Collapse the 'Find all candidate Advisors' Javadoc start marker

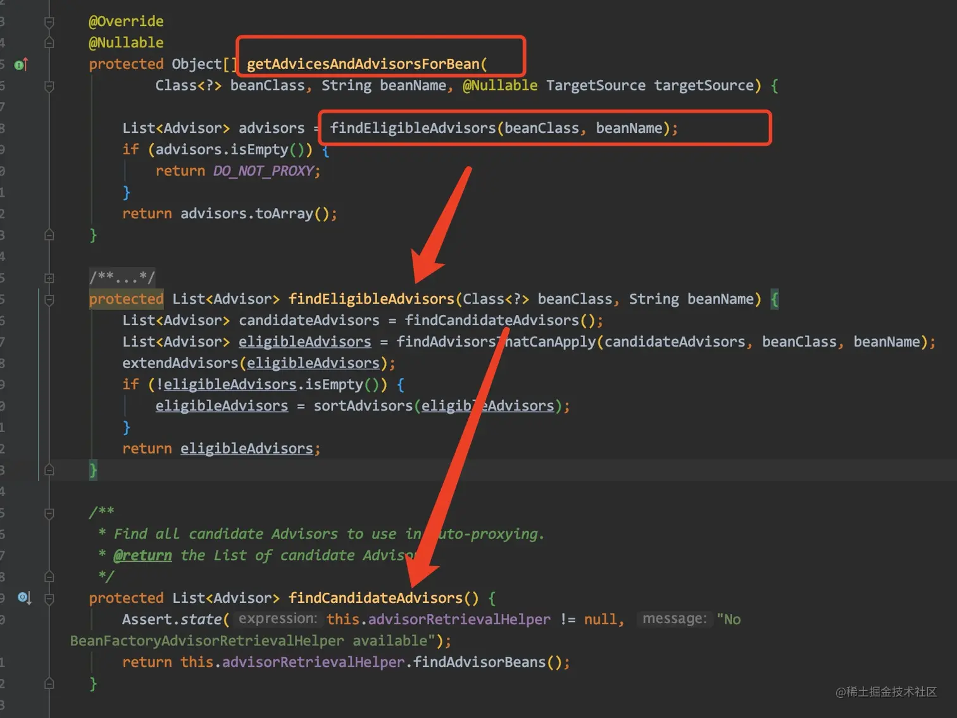49,513
